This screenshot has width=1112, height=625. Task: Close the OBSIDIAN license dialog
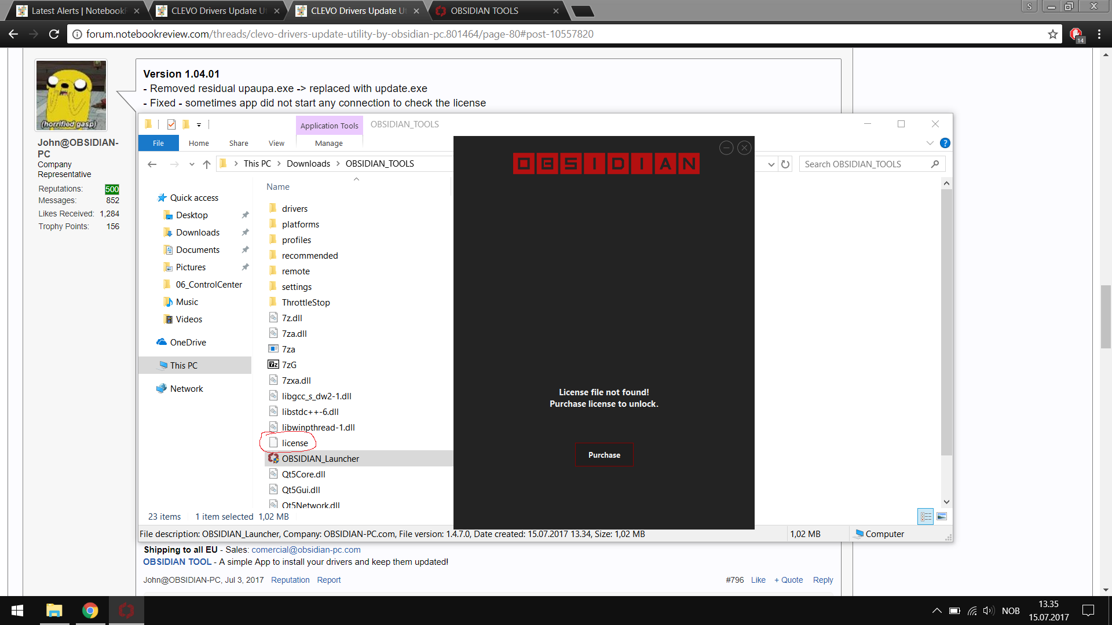click(x=744, y=148)
